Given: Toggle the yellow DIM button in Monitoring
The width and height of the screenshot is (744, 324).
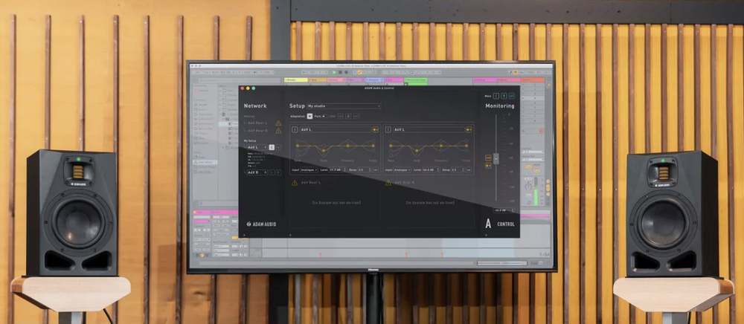Looking at the screenshot, I should (x=488, y=158).
